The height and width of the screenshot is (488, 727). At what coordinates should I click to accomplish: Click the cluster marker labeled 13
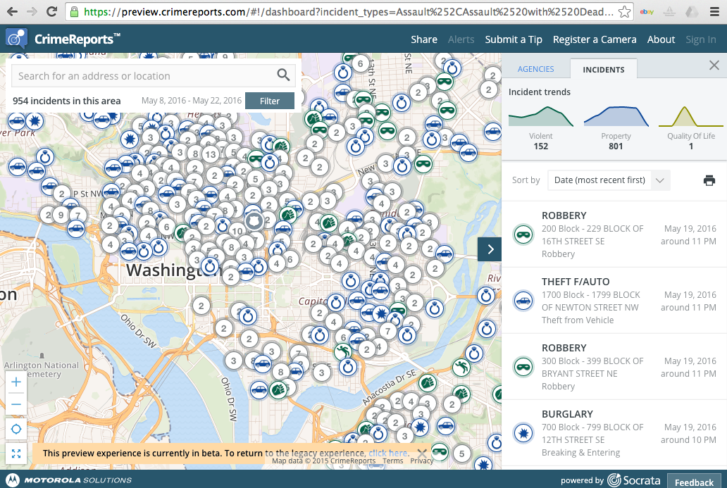point(210,155)
